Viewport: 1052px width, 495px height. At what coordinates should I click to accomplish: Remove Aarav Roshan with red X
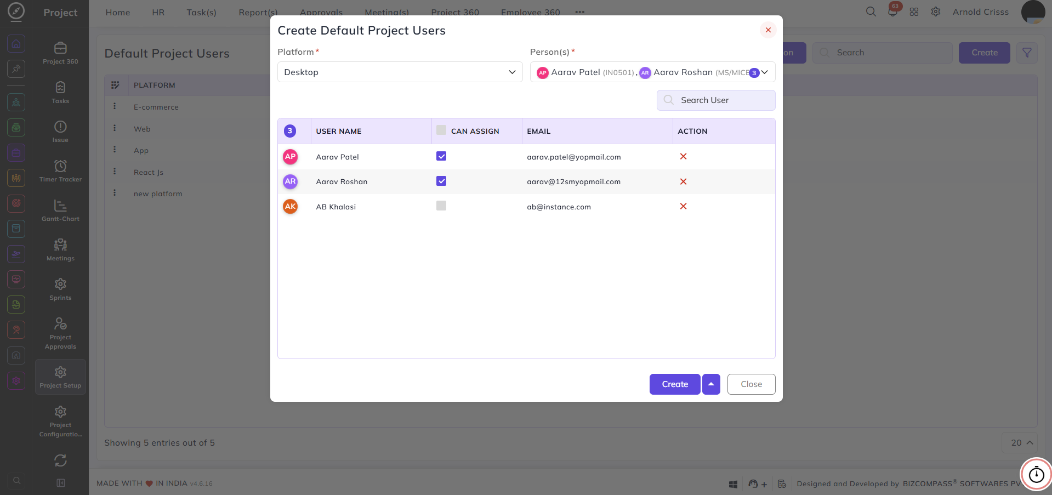tap(683, 181)
